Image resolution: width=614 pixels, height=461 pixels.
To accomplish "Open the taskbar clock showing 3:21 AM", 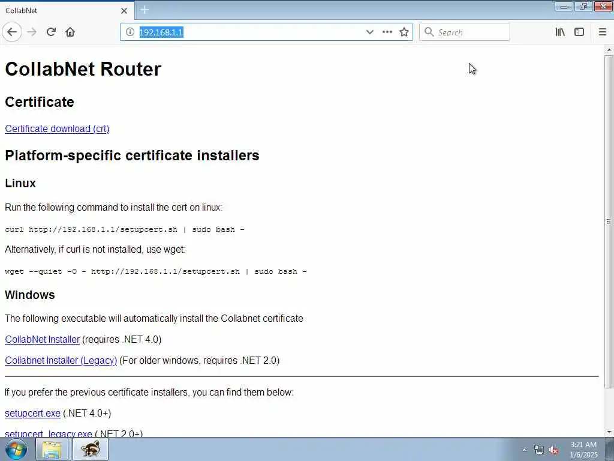I will (x=583, y=450).
